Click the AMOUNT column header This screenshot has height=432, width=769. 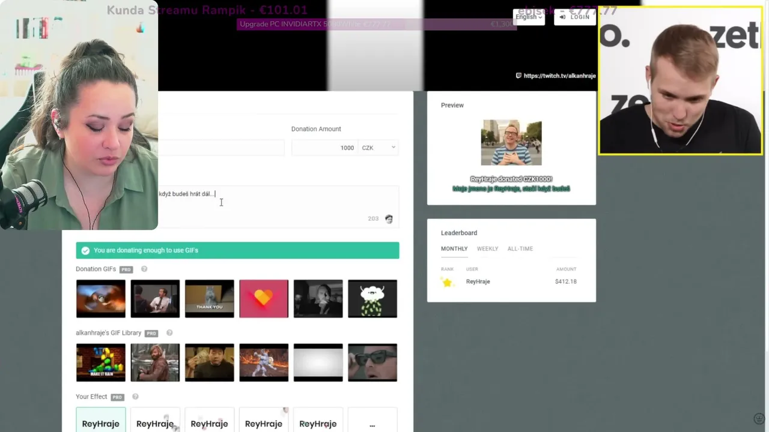(x=566, y=269)
